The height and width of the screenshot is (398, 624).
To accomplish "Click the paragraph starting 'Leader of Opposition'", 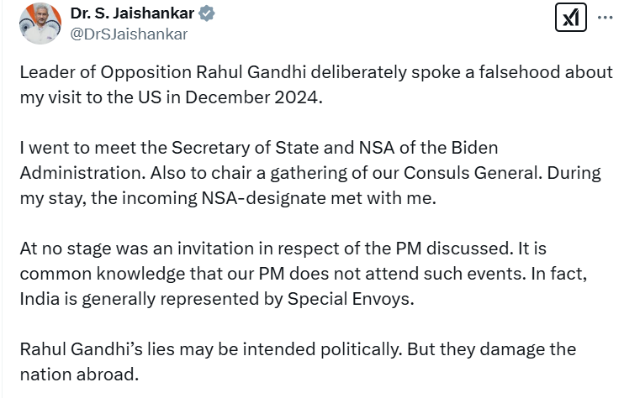I will click(311, 84).
